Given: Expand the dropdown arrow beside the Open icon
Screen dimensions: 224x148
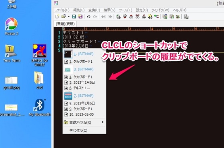Looking at the screenshot, I should pyautogui.click(x=68, y=17).
